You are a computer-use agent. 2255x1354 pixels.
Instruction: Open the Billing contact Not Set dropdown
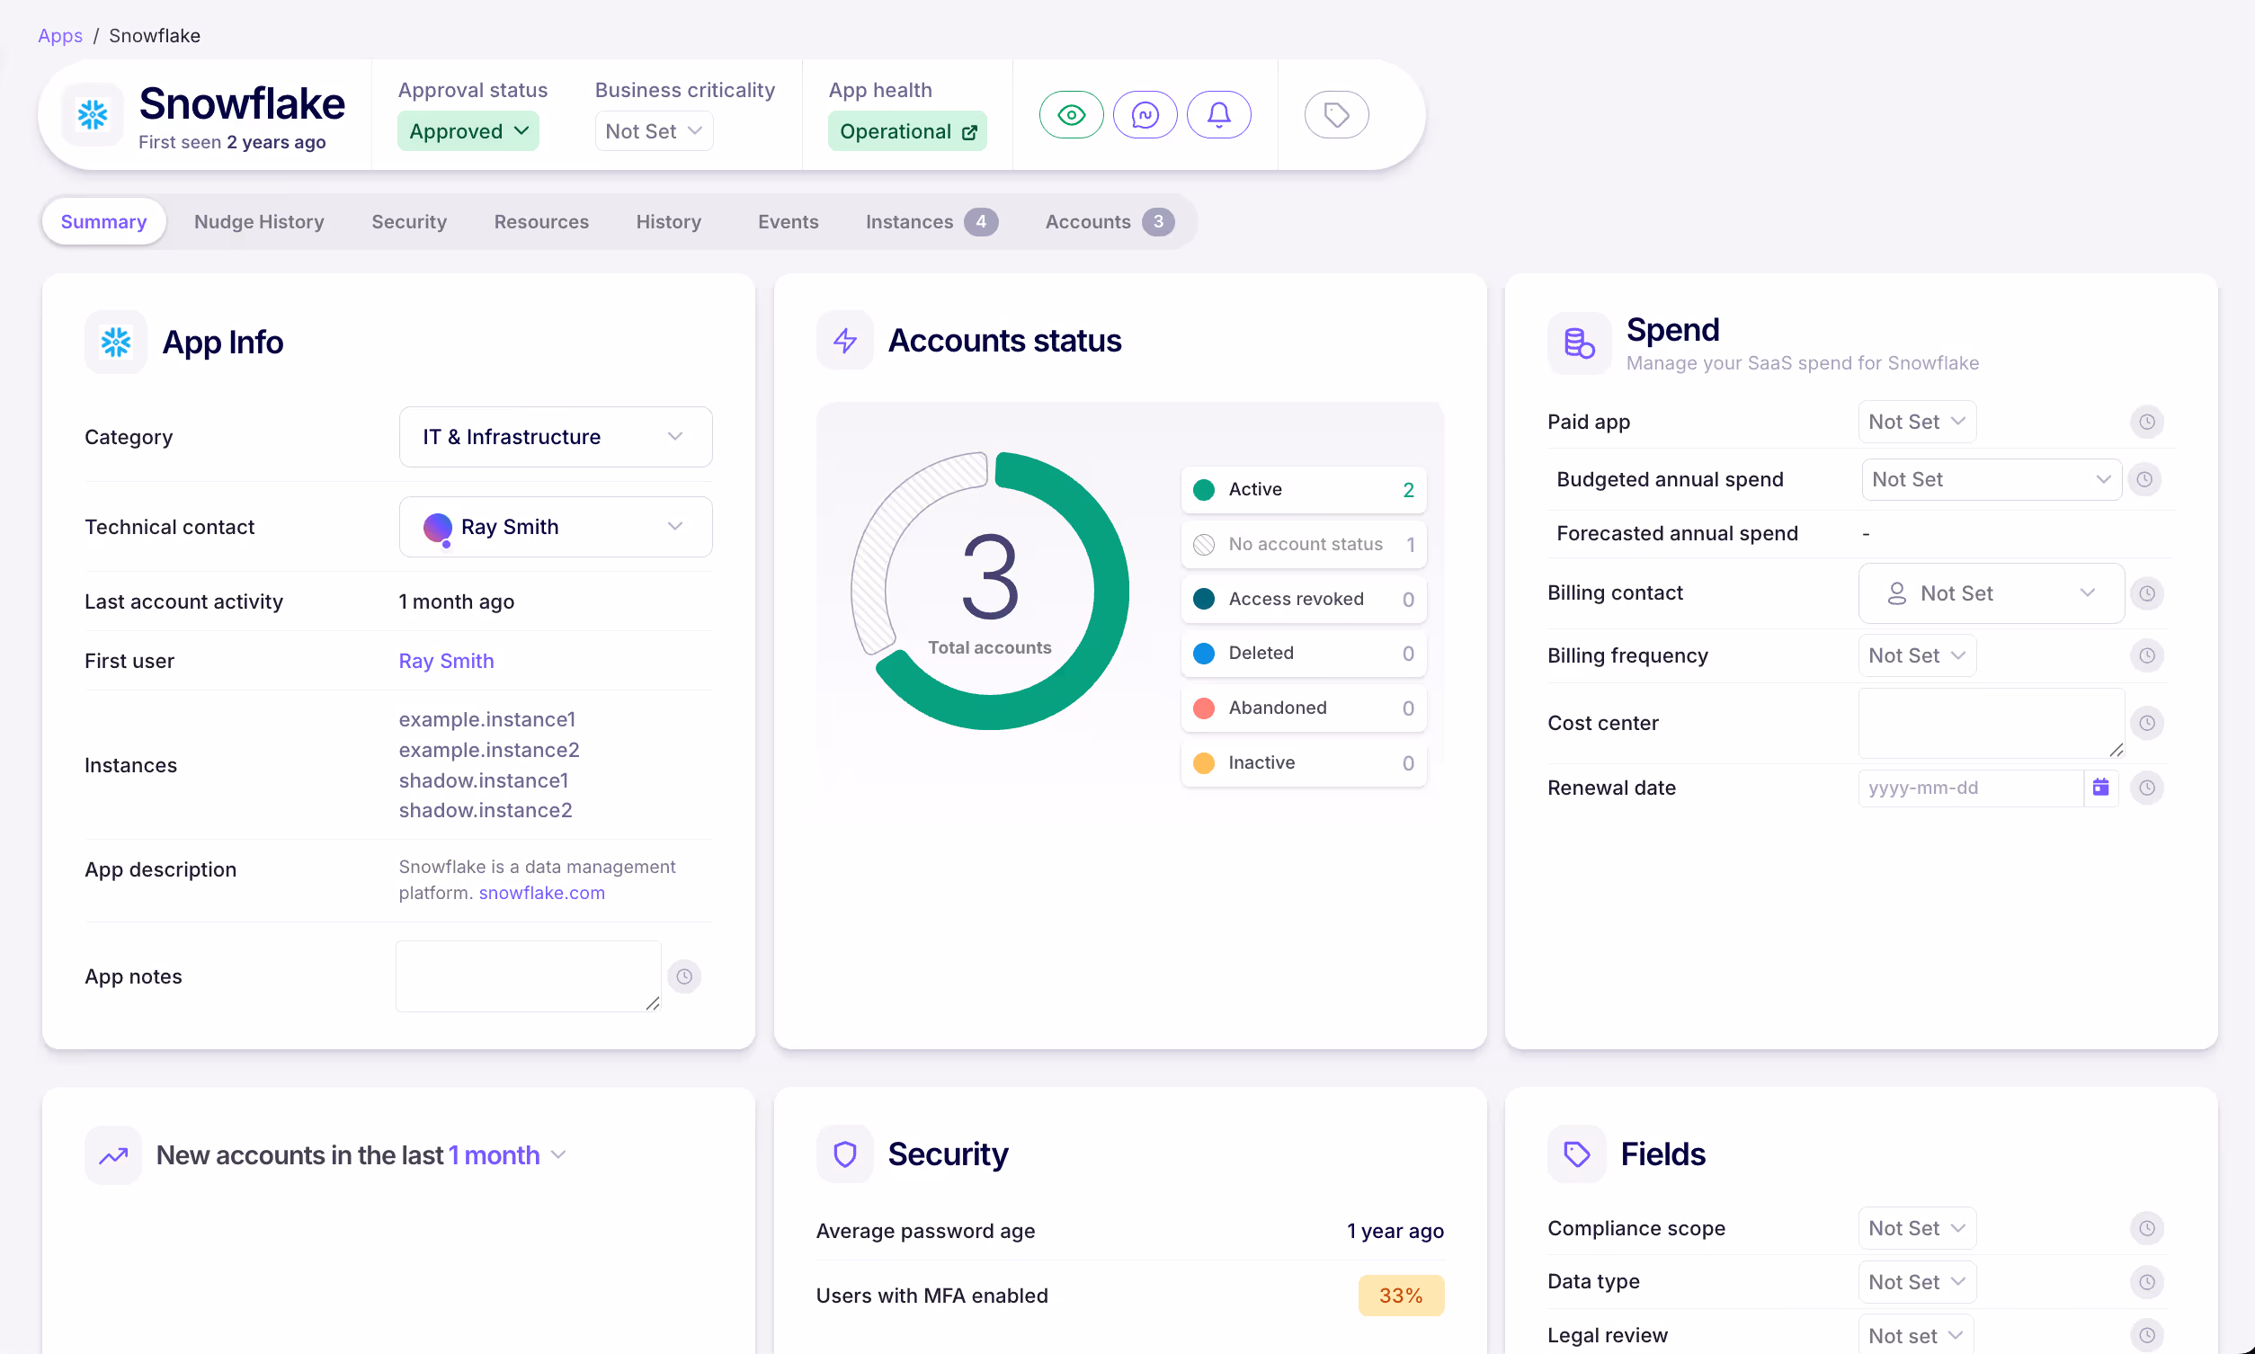[x=1992, y=593]
